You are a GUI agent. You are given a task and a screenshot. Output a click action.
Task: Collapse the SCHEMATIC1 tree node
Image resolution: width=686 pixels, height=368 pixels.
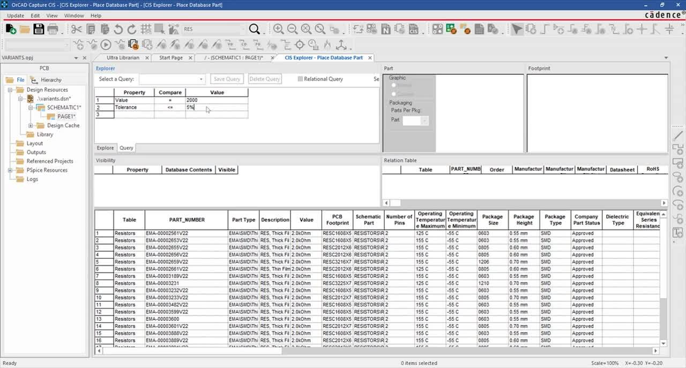point(31,108)
